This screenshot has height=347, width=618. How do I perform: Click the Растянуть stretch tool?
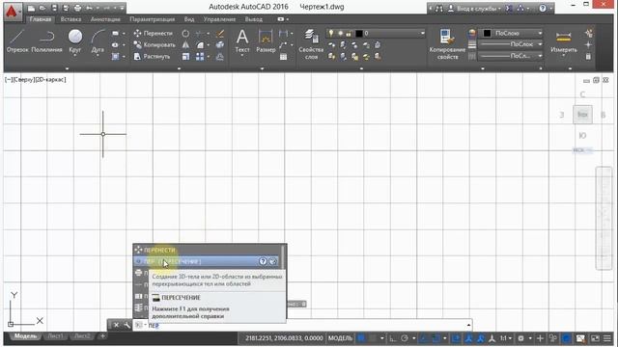pos(152,57)
